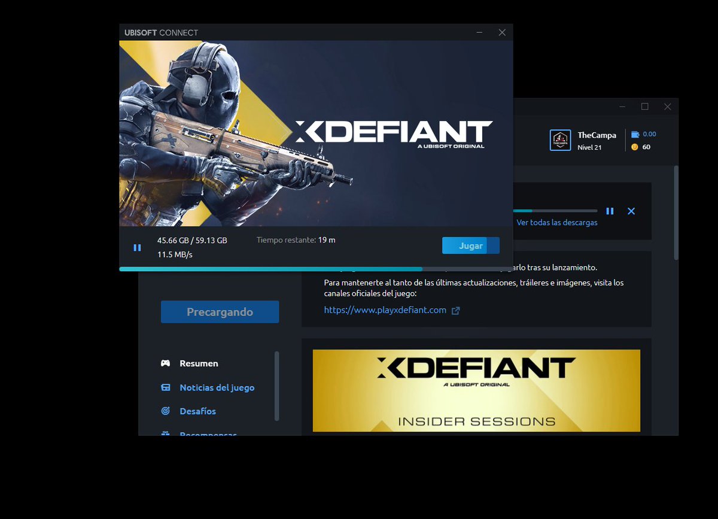Click the XDefiant artwork banner in front window
The height and width of the screenshot is (519, 718).
316,133
